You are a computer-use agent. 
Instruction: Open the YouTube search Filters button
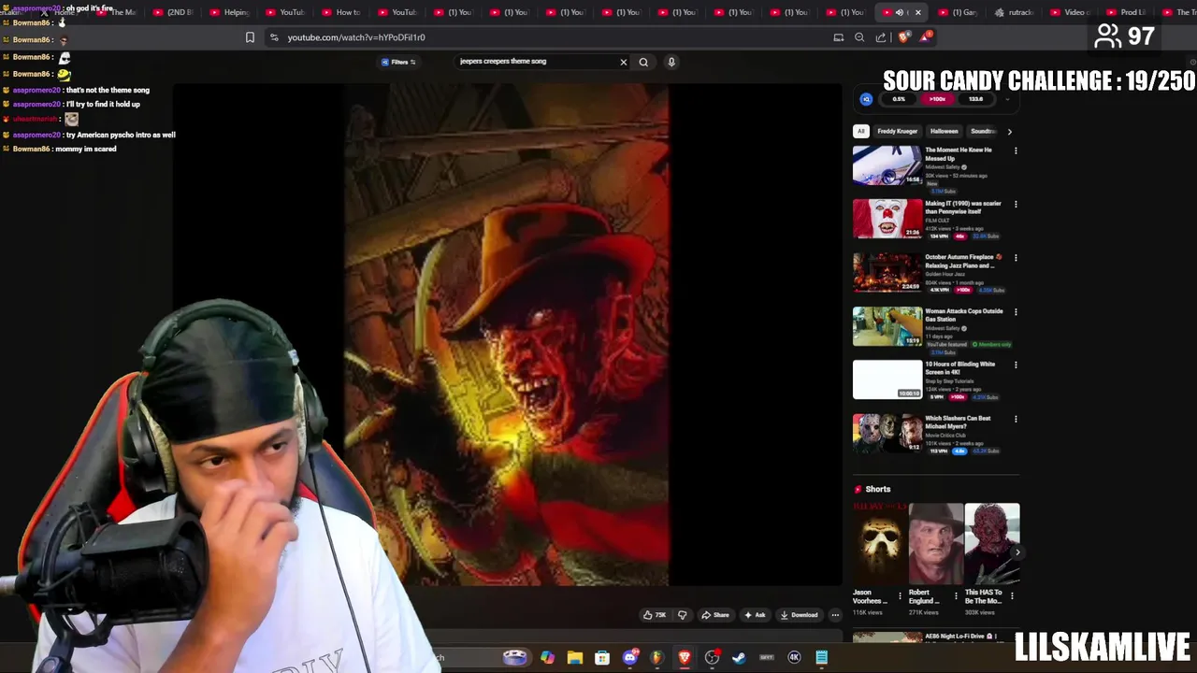[398, 62]
